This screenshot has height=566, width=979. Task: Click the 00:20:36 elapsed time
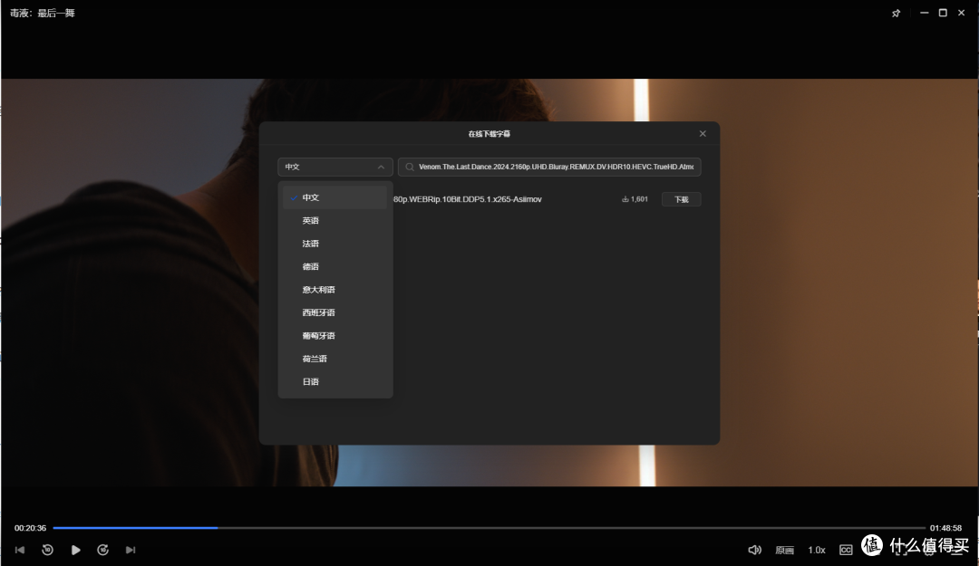[31, 528]
